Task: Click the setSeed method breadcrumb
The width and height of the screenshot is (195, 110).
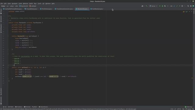Action: coord(33,6)
